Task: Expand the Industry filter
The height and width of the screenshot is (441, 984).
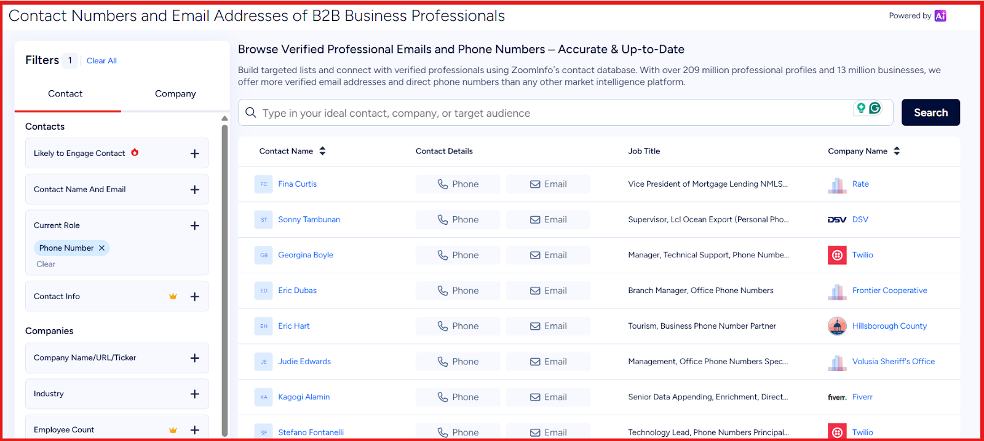Action: 195,394
